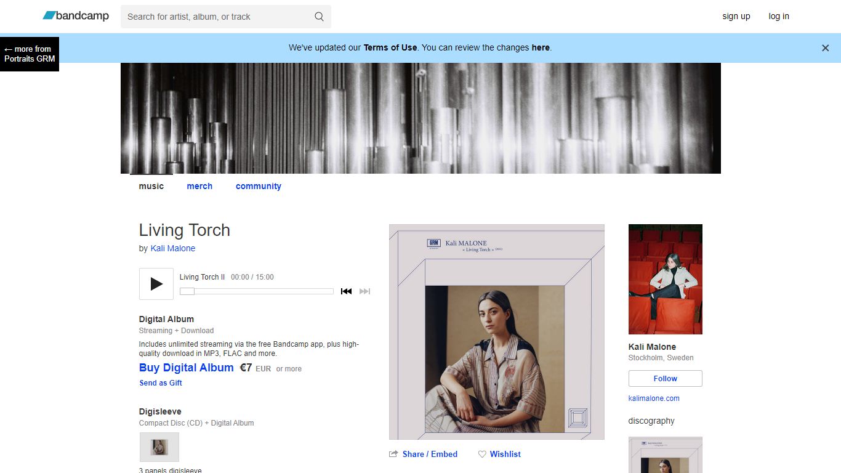The height and width of the screenshot is (473, 841).
Task: Open the discography album thumbnail
Action: pyautogui.click(x=666, y=455)
